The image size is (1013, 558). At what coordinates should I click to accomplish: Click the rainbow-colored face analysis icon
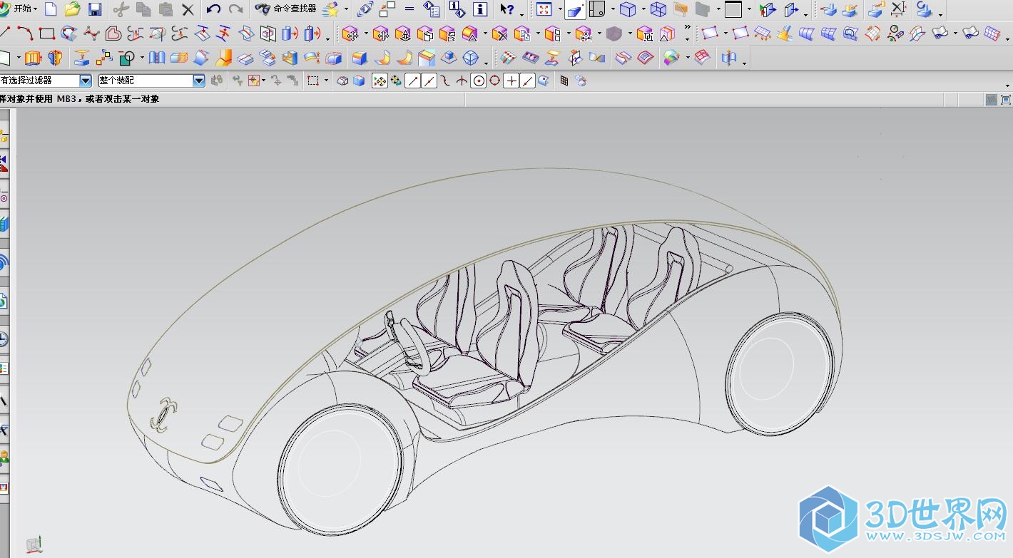point(671,58)
